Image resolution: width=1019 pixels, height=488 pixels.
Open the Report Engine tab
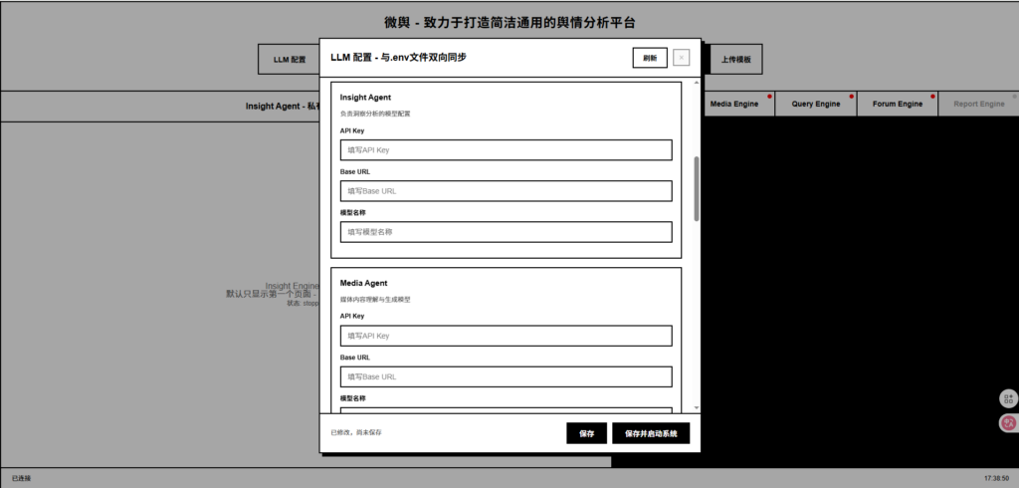[x=978, y=104]
